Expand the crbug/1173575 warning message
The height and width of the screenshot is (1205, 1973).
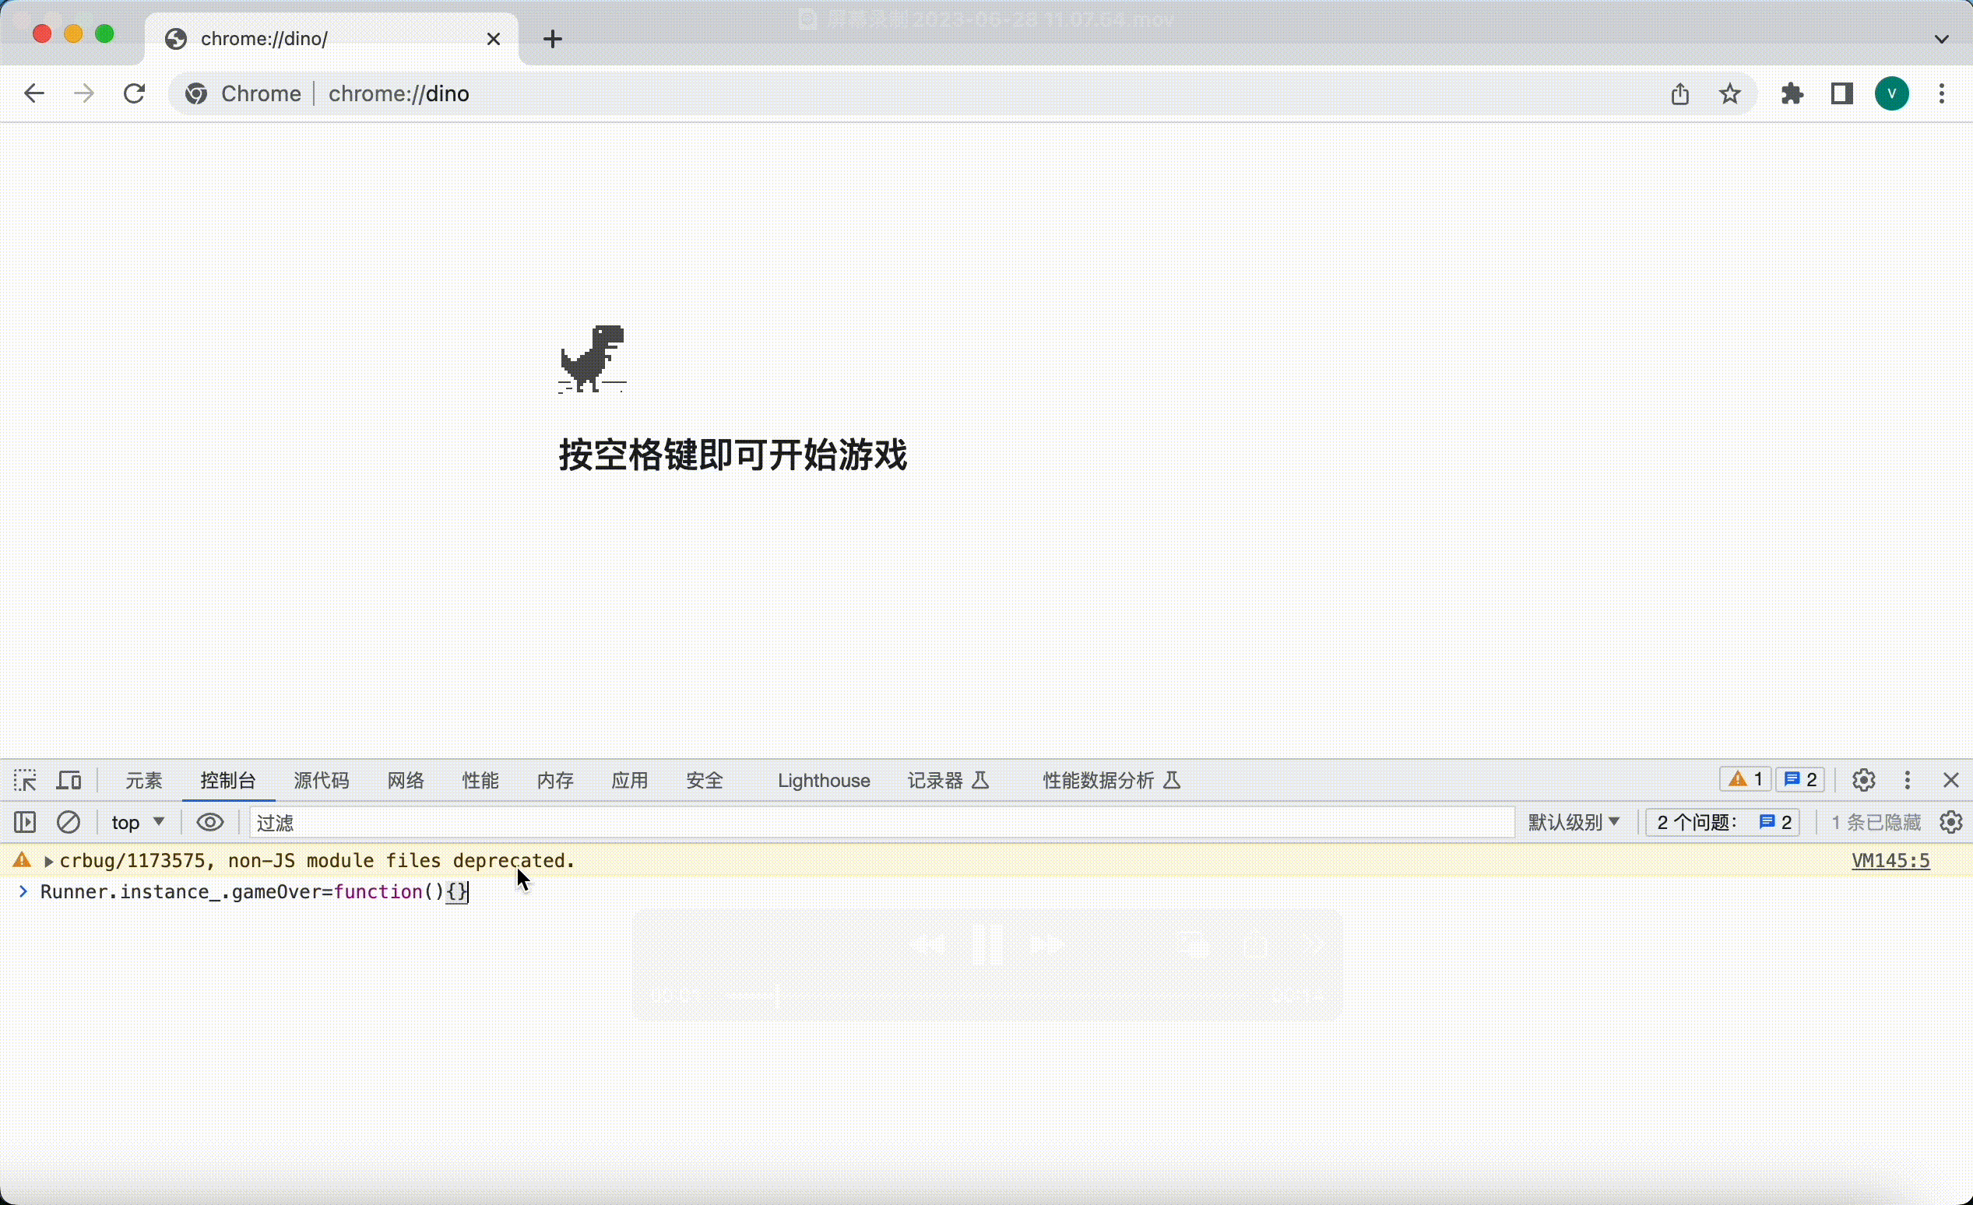click(49, 862)
